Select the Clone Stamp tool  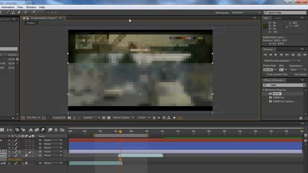pos(13,12)
